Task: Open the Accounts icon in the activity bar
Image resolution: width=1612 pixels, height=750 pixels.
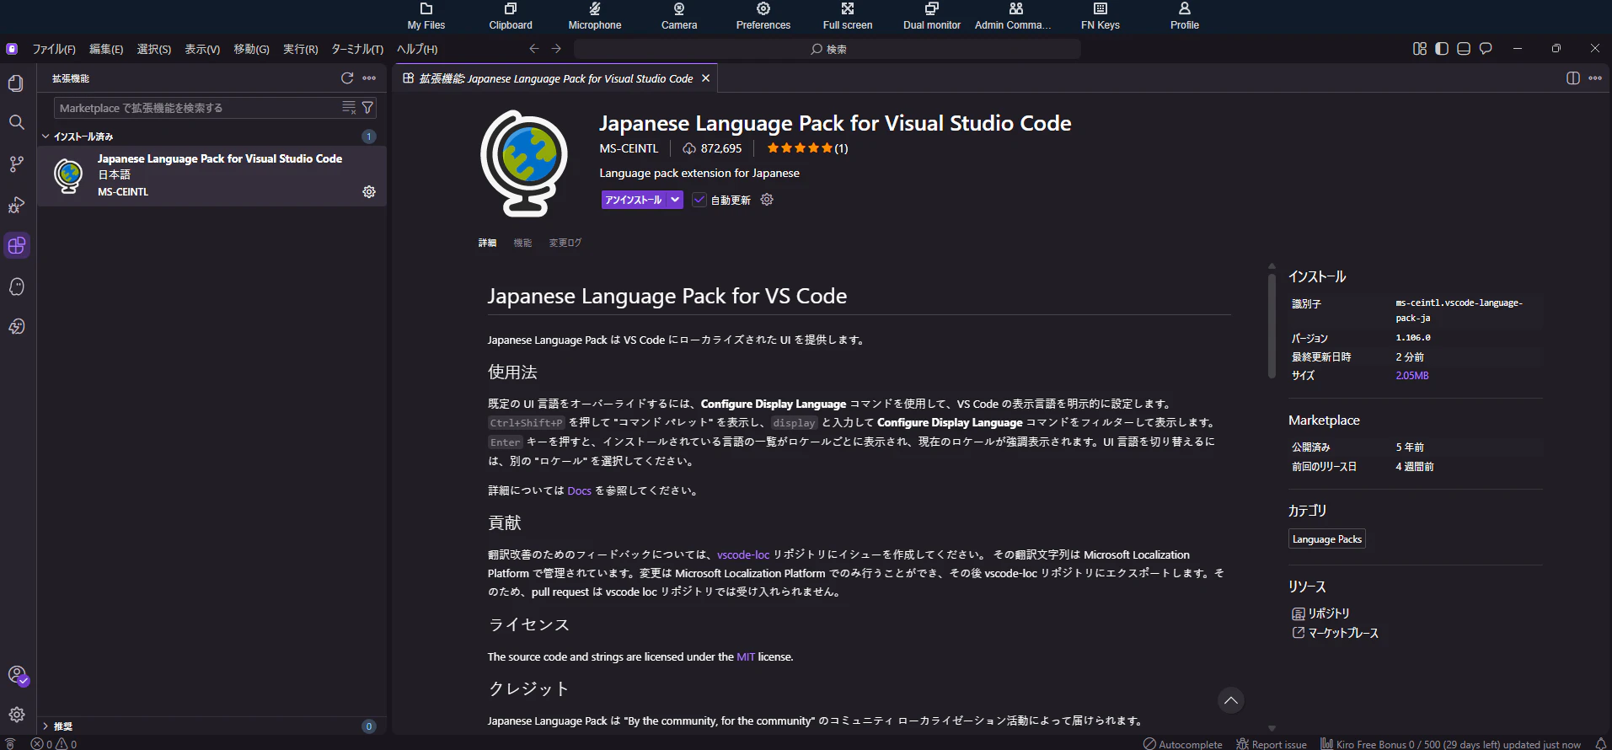Action: click(x=16, y=675)
